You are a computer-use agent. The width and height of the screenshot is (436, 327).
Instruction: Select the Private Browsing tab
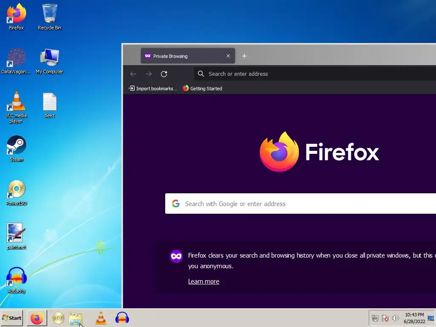pyautogui.click(x=188, y=56)
